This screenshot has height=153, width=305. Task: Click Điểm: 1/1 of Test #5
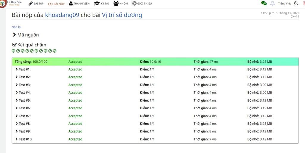point(147,100)
